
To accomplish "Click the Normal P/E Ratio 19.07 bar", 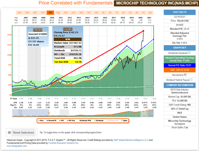I will (180, 65).
